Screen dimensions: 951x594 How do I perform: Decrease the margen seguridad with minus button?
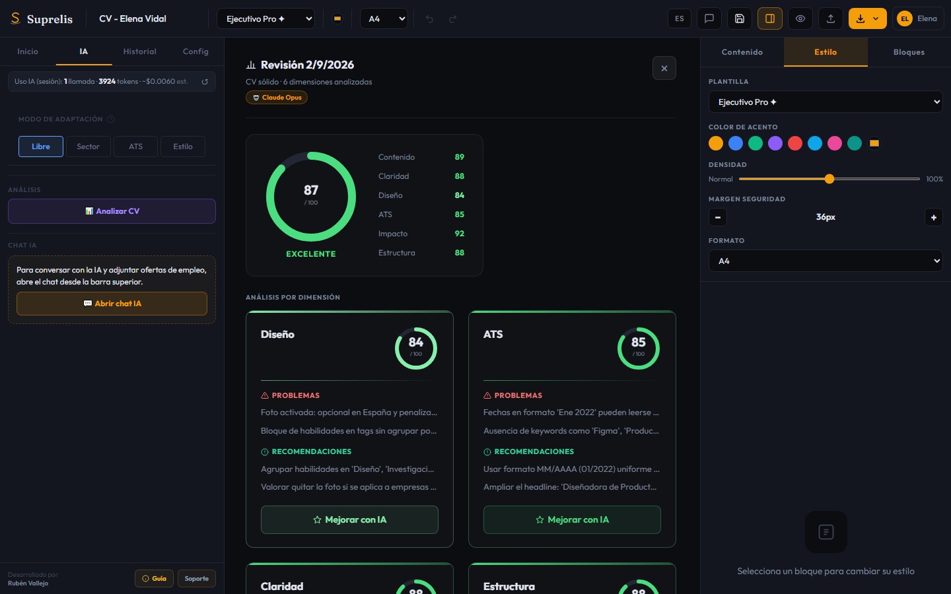718,217
